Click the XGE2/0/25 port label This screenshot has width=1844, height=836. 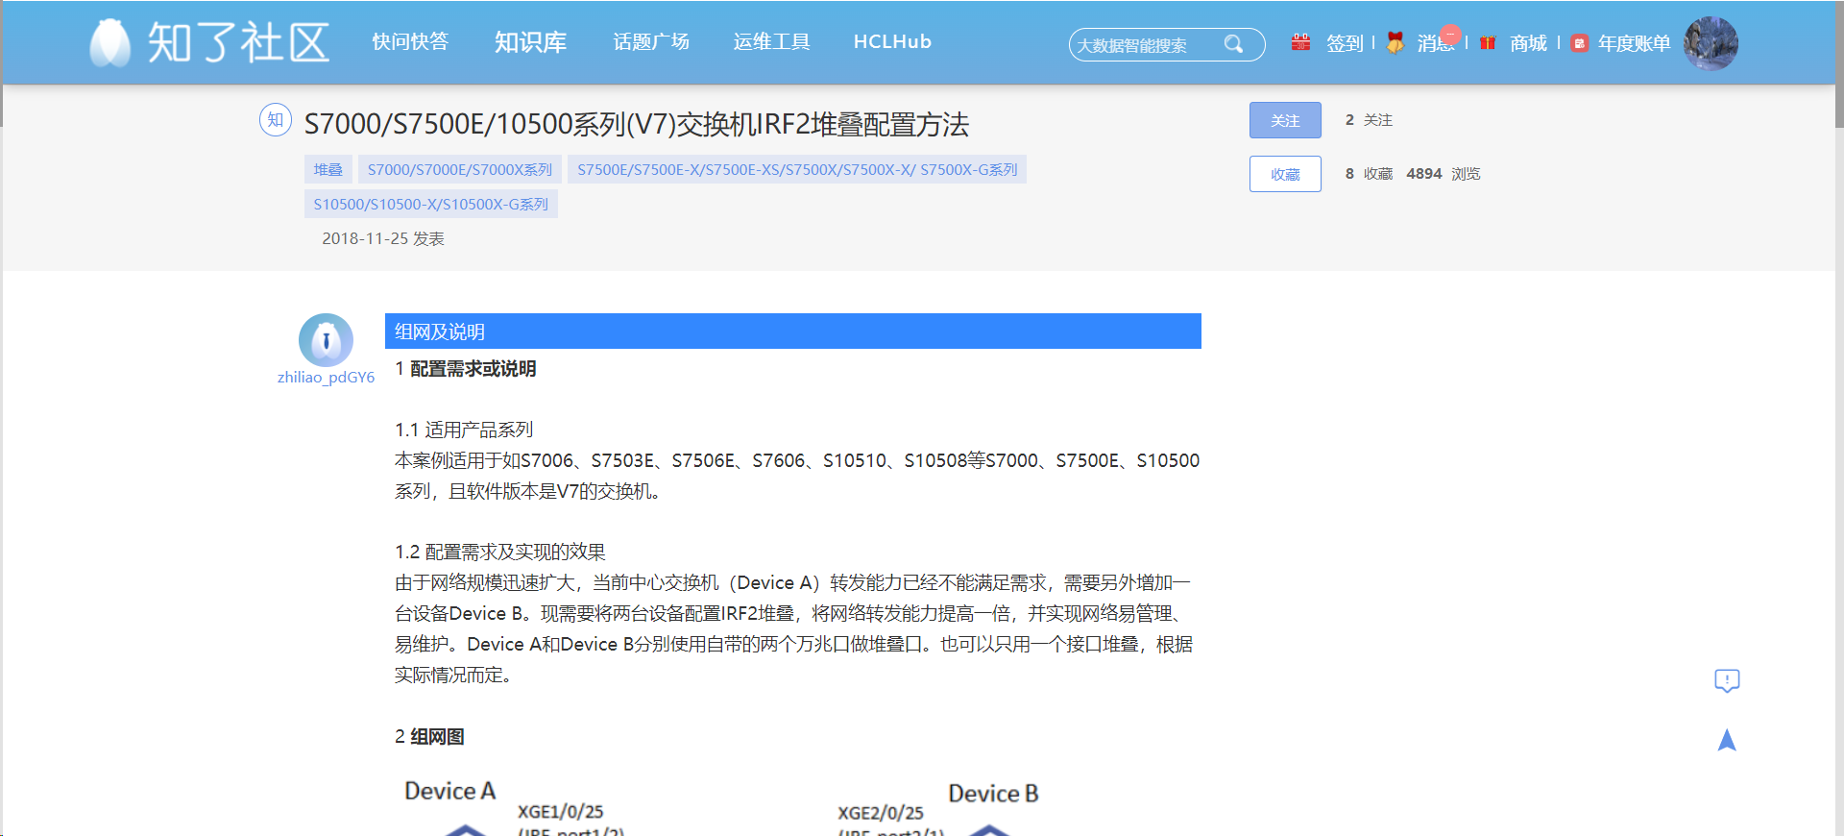881,813
